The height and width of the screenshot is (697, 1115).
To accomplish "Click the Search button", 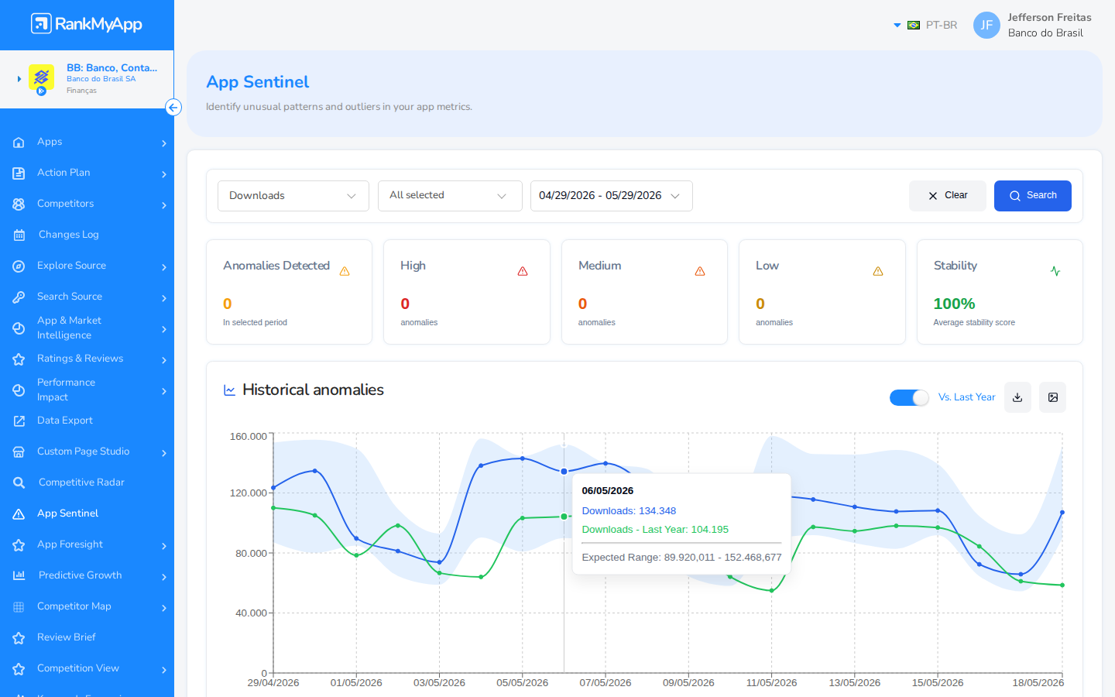I will click(x=1033, y=196).
